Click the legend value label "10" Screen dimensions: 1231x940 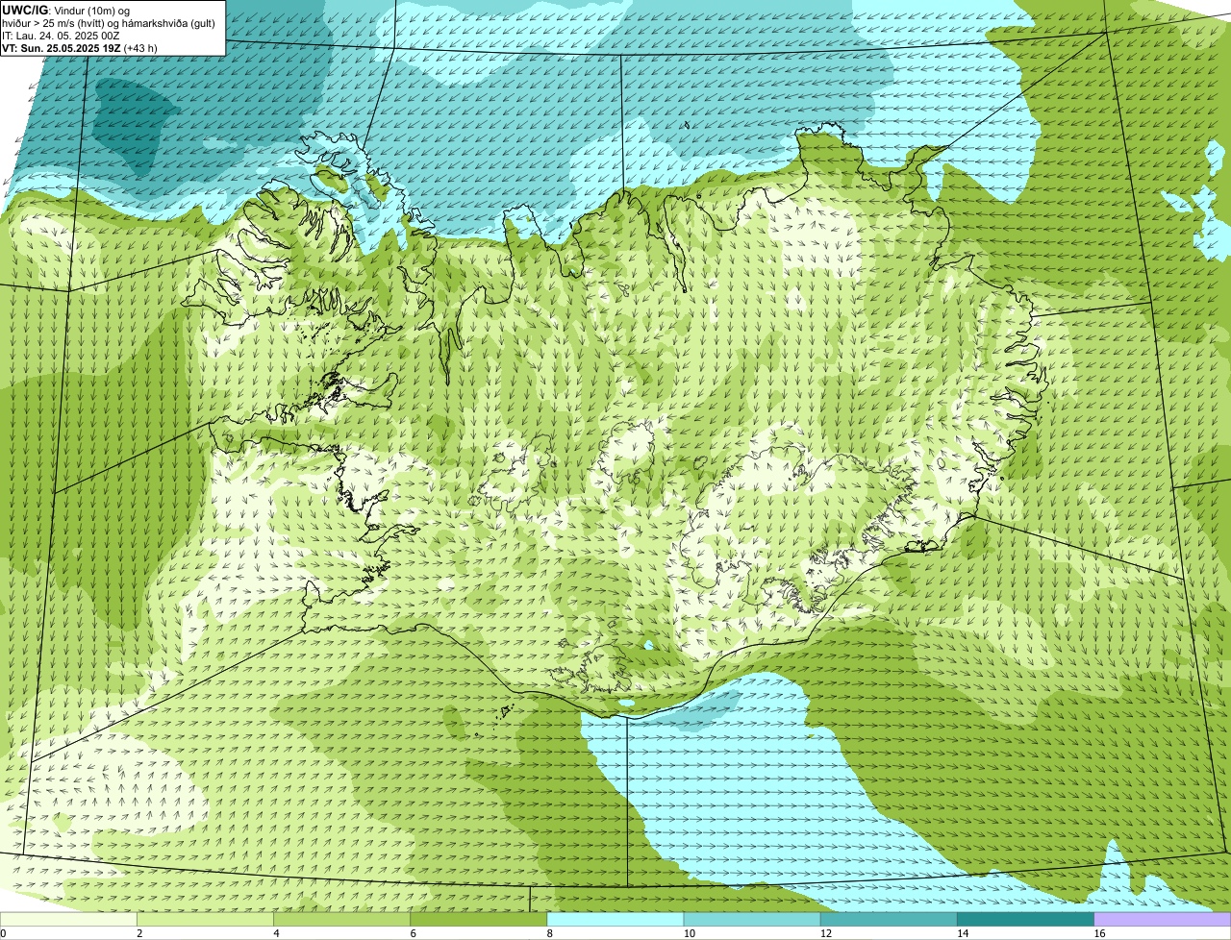click(690, 933)
